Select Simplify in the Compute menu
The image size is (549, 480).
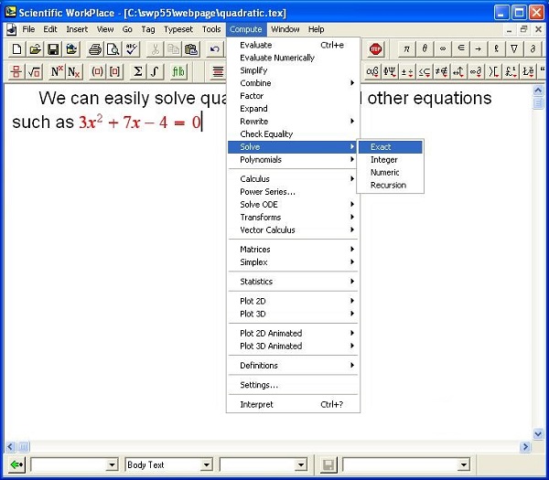[293, 70]
